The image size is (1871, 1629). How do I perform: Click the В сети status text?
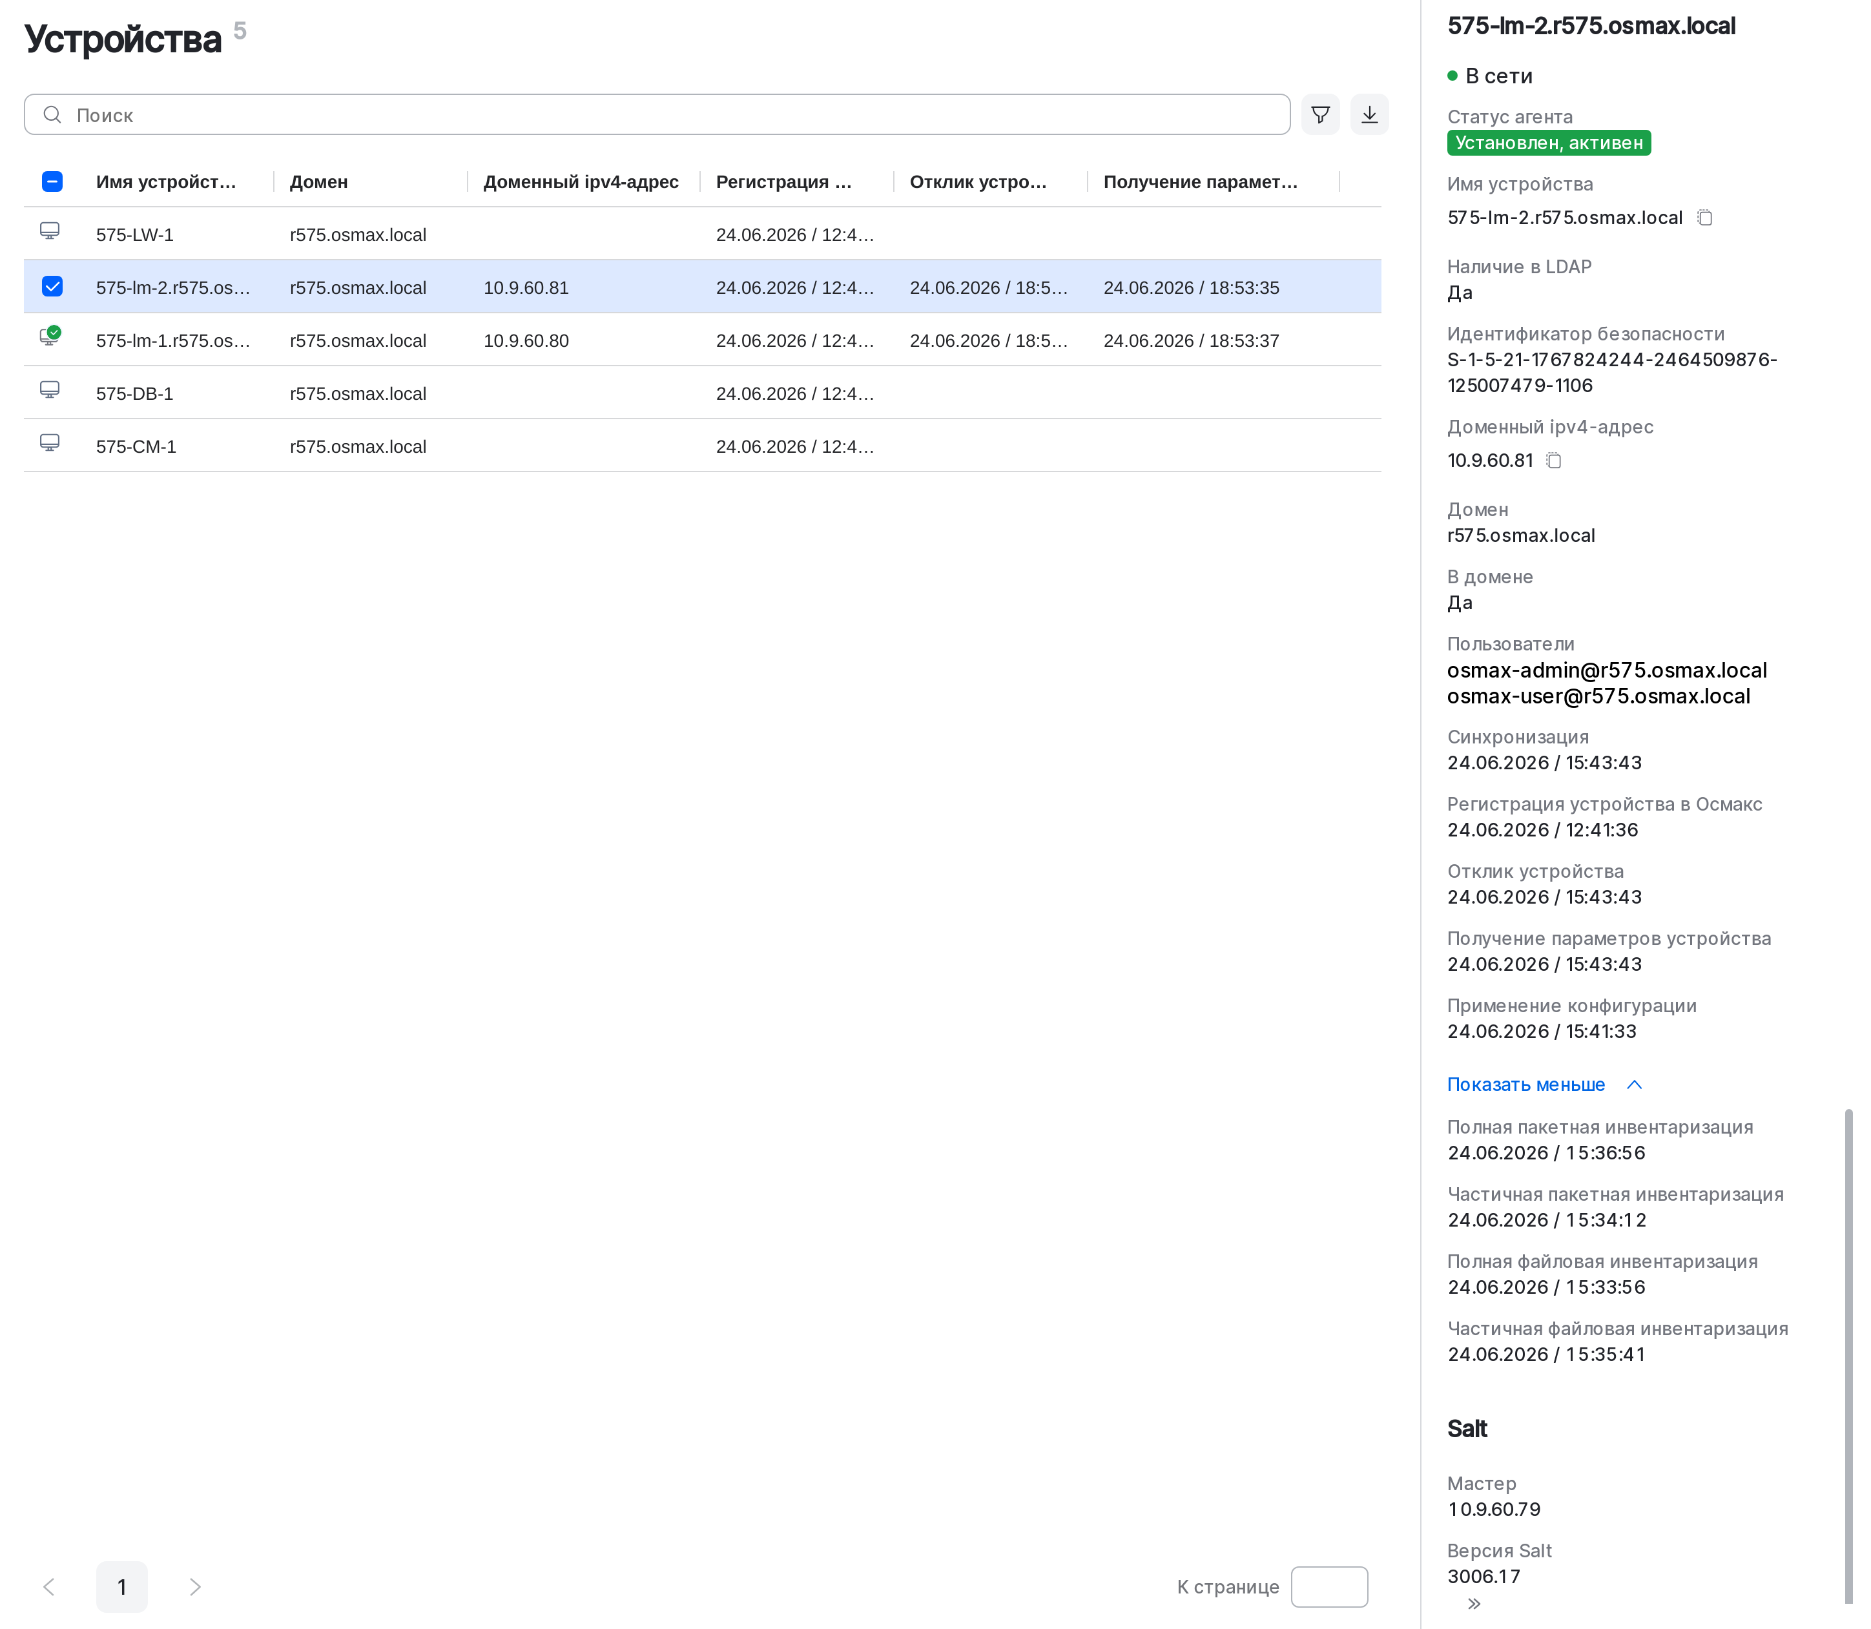1498,76
